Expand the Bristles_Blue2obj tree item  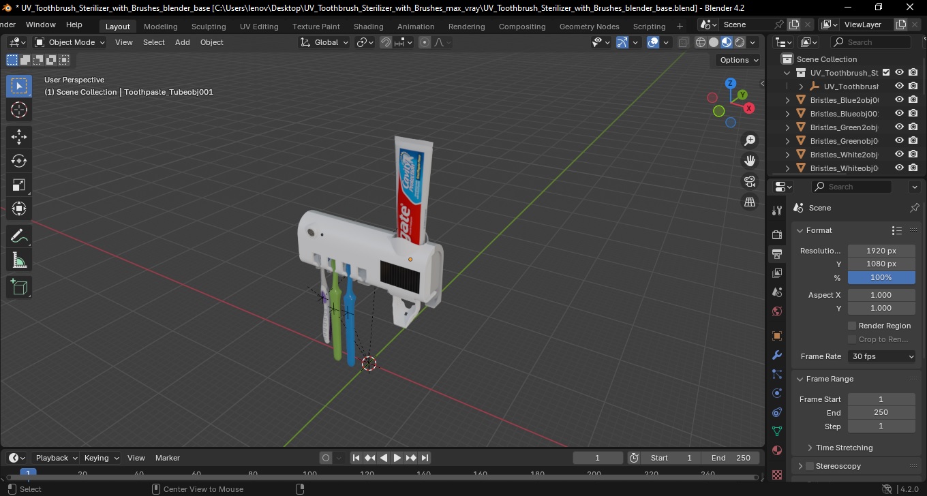tap(788, 100)
